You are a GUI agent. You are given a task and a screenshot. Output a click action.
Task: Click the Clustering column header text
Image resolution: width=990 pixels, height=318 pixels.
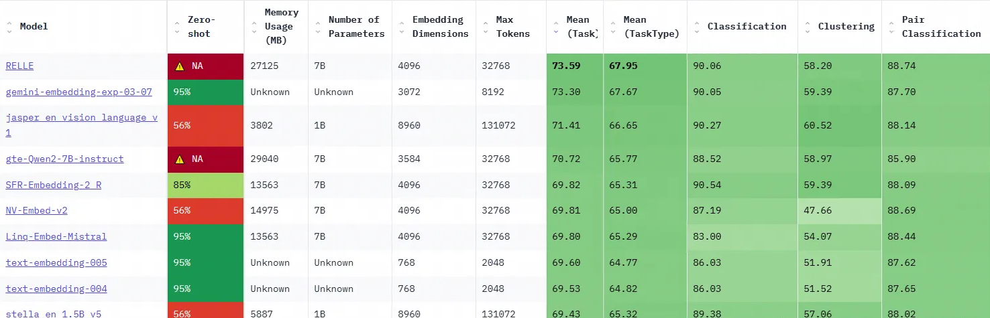tap(846, 27)
